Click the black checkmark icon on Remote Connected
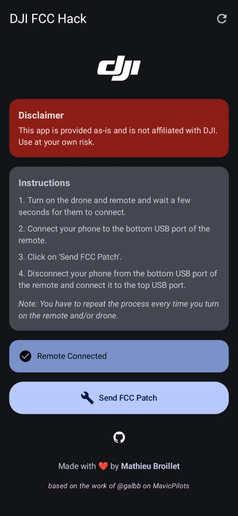 point(26,356)
